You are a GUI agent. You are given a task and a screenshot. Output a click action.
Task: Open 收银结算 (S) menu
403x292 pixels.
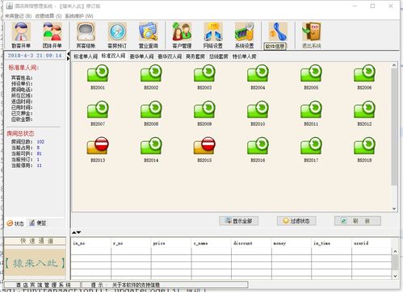point(48,16)
